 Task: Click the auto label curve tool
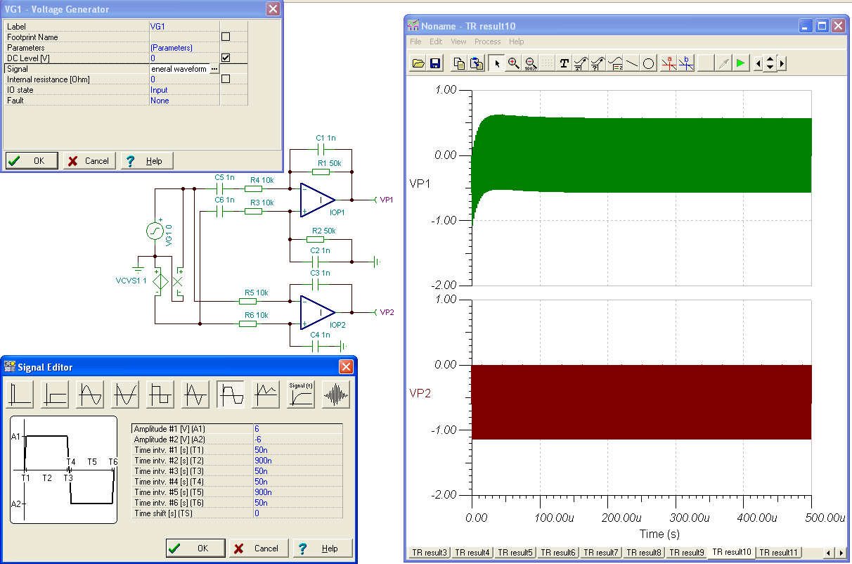(x=581, y=63)
